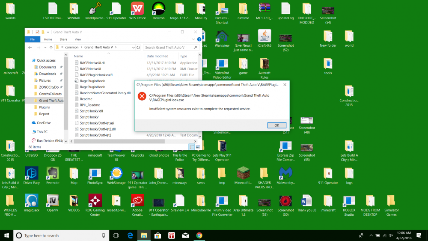
Task: Unpin Downloads from Quick access
Action: click(61, 74)
